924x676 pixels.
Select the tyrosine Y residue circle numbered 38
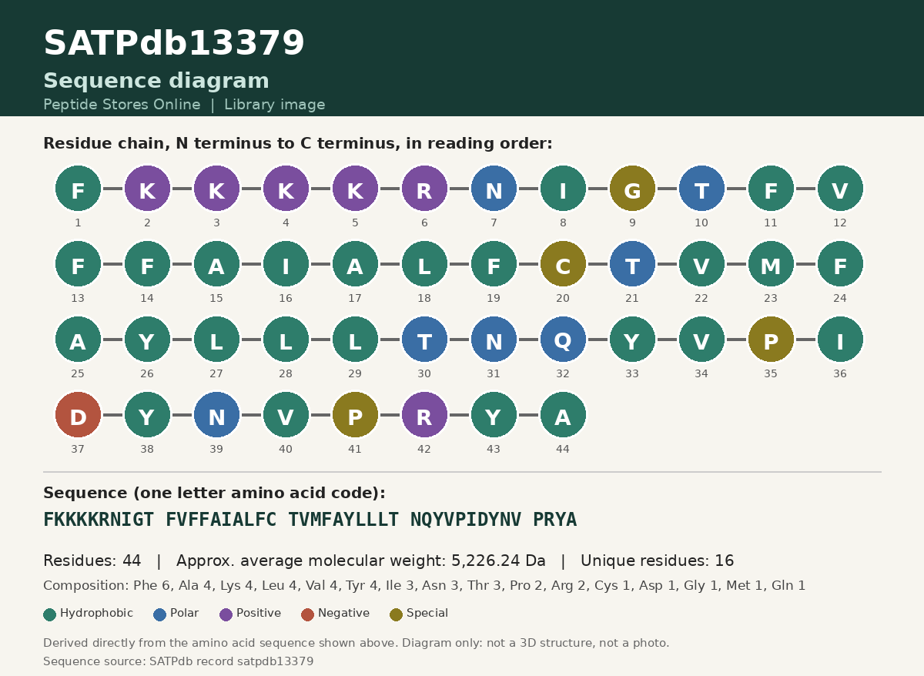click(147, 415)
